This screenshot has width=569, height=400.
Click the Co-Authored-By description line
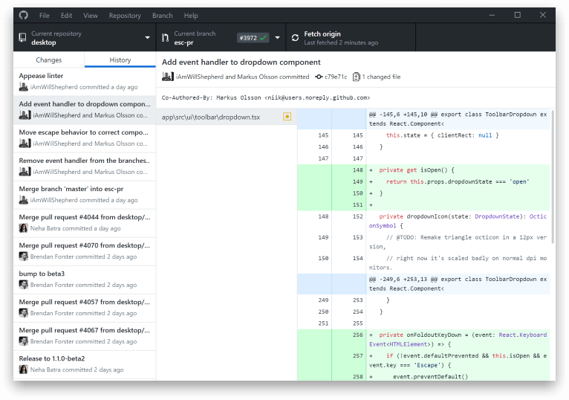tap(266, 97)
